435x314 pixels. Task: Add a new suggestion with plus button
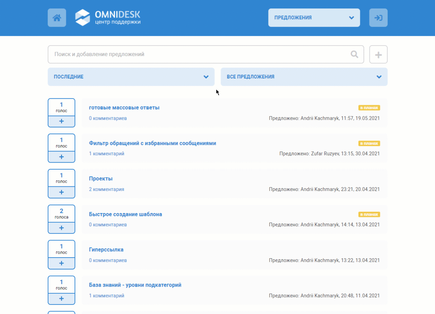(x=378, y=54)
